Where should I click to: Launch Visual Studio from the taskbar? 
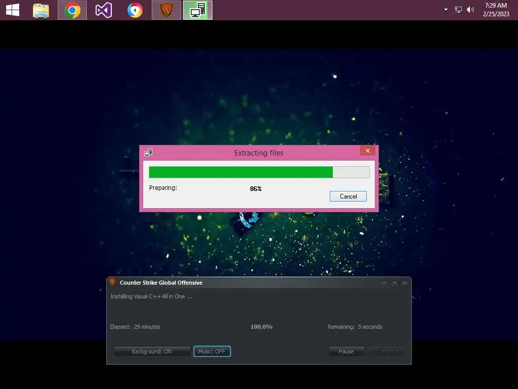[x=103, y=10]
